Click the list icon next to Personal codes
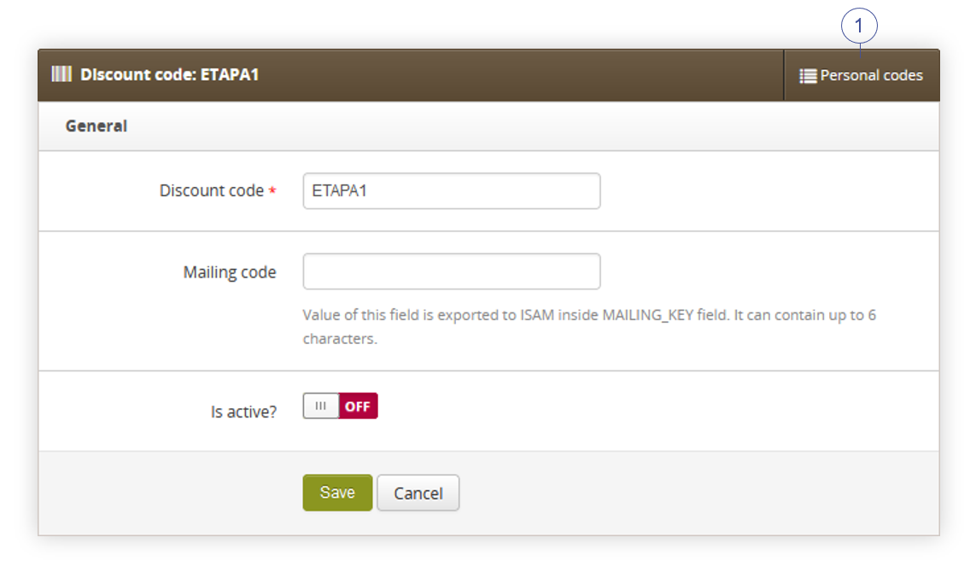The height and width of the screenshot is (584, 976). 808,76
